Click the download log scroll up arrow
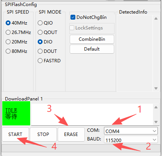162x156 pixels. tap(156, 107)
